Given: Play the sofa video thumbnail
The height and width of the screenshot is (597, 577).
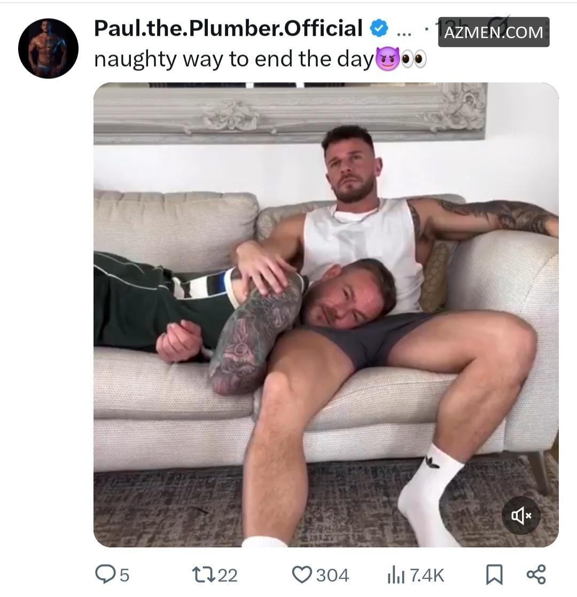Looking at the screenshot, I should click(326, 315).
